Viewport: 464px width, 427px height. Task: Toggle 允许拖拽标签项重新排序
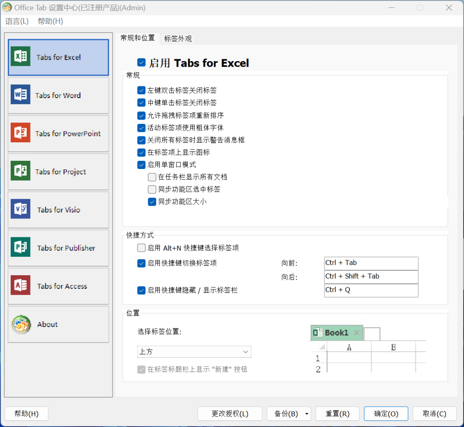tap(141, 116)
